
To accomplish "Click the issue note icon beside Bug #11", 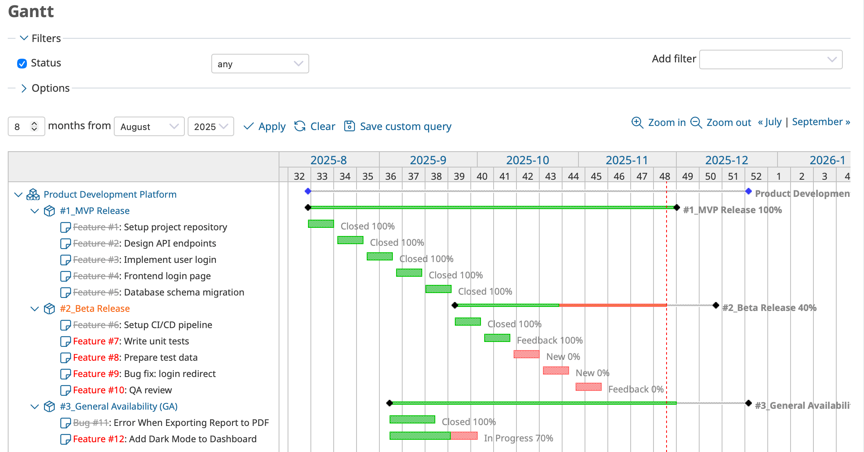I will (66, 423).
